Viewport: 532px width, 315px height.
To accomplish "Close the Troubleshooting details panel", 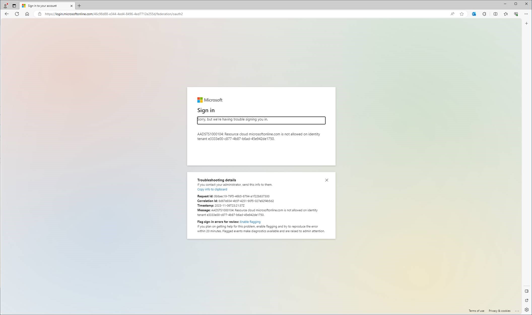I will point(326,180).
